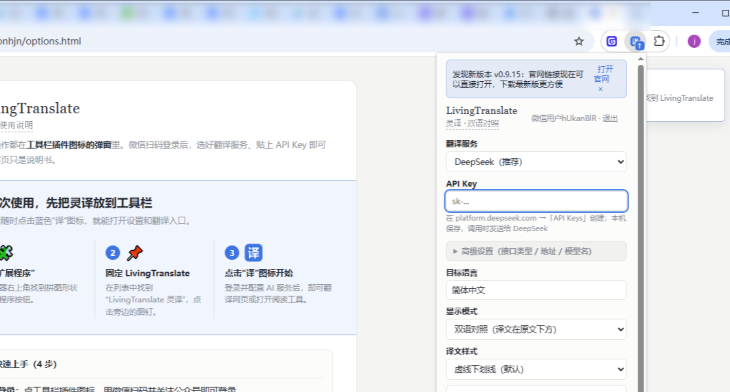The image size is (730, 392).
Task: Expand 高级设置 (接口类型 / 地址 / 模型名)
Action: coord(536,251)
